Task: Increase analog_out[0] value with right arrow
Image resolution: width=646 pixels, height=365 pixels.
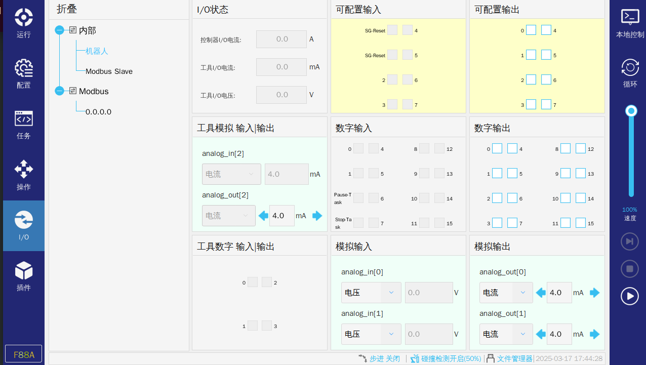Action: tap(594, 293)
